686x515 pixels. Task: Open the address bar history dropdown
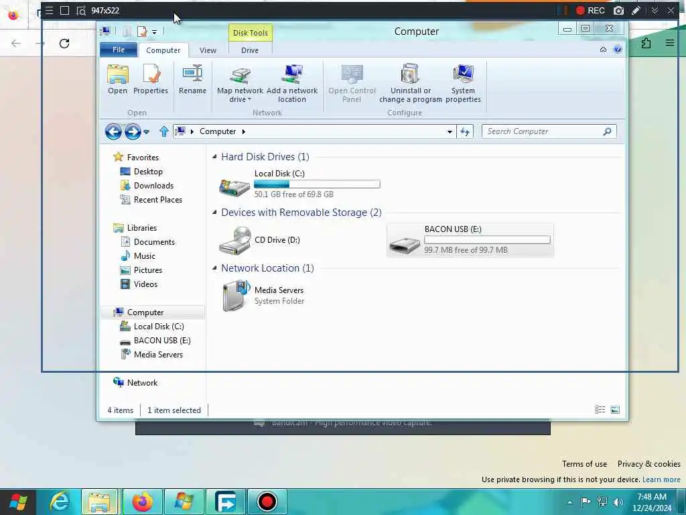450,131
